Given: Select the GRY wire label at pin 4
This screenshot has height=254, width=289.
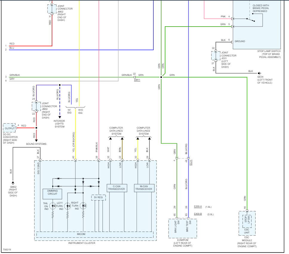Looking at the screenshot, I should pyautogui.click(x=12, y=79).
